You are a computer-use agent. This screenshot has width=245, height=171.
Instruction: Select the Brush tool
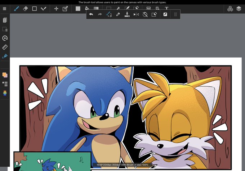pos(17,9)
